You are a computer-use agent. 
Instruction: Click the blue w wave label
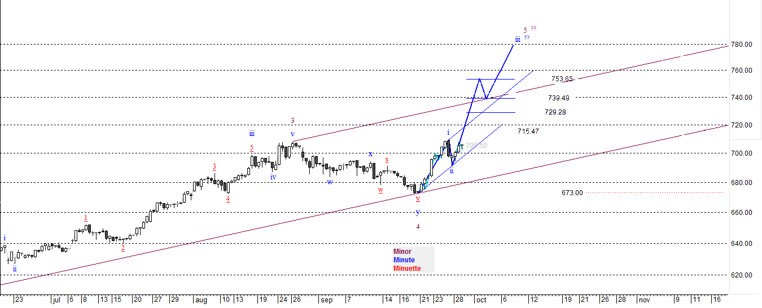[330, 182]
